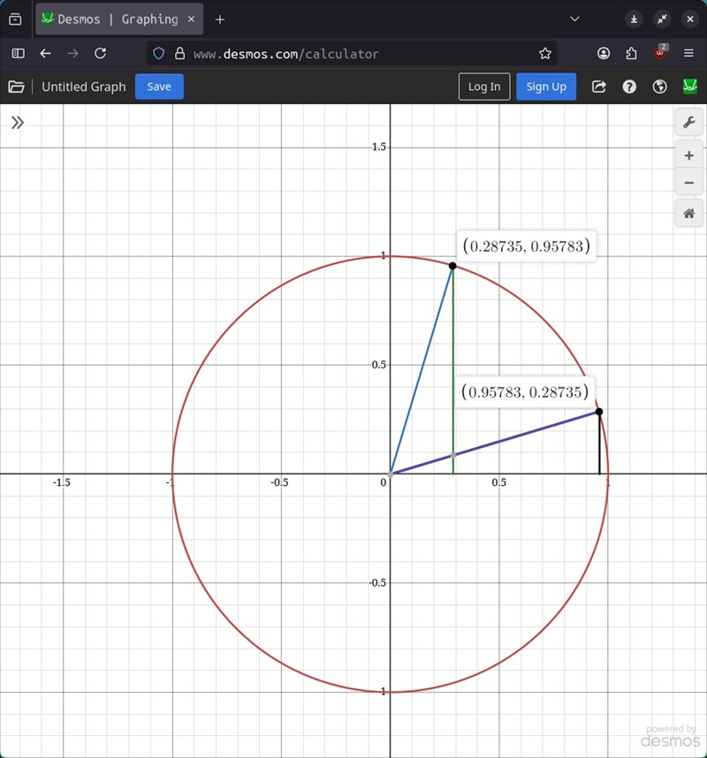Open the Firefox hamburger menu
707x758 pixels.
(689, 53)
